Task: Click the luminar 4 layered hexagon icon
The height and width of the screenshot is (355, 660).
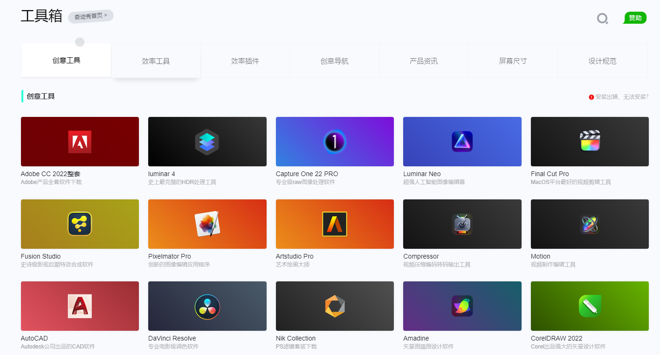Action: tap(207, 142)
